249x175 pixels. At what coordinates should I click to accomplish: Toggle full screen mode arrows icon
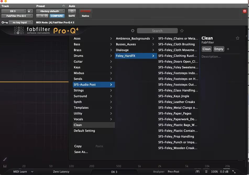coord(234,172)
